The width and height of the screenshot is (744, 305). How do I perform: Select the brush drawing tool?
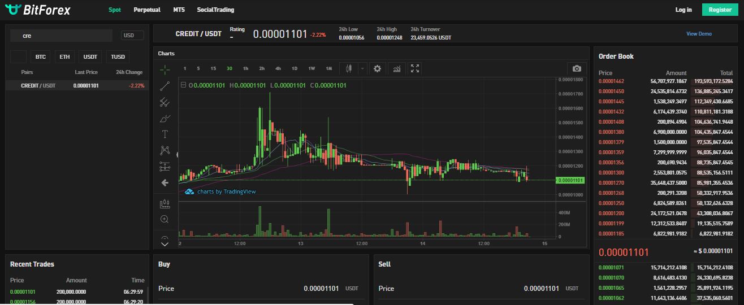[165, 118]
